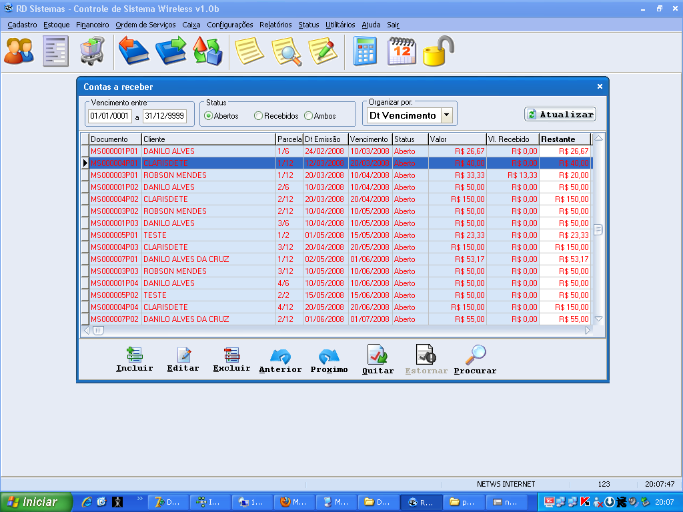Click the Valor column header
683x512 pixels.
tap(458, 139)
